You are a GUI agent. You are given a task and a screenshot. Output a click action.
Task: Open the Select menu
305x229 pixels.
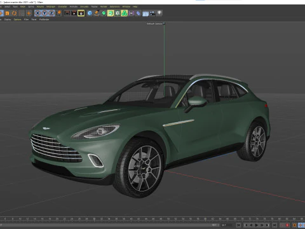click(7, 6)
